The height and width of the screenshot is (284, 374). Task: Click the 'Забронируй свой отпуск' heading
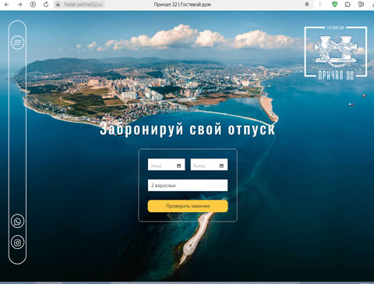click(x=187, y=129)
